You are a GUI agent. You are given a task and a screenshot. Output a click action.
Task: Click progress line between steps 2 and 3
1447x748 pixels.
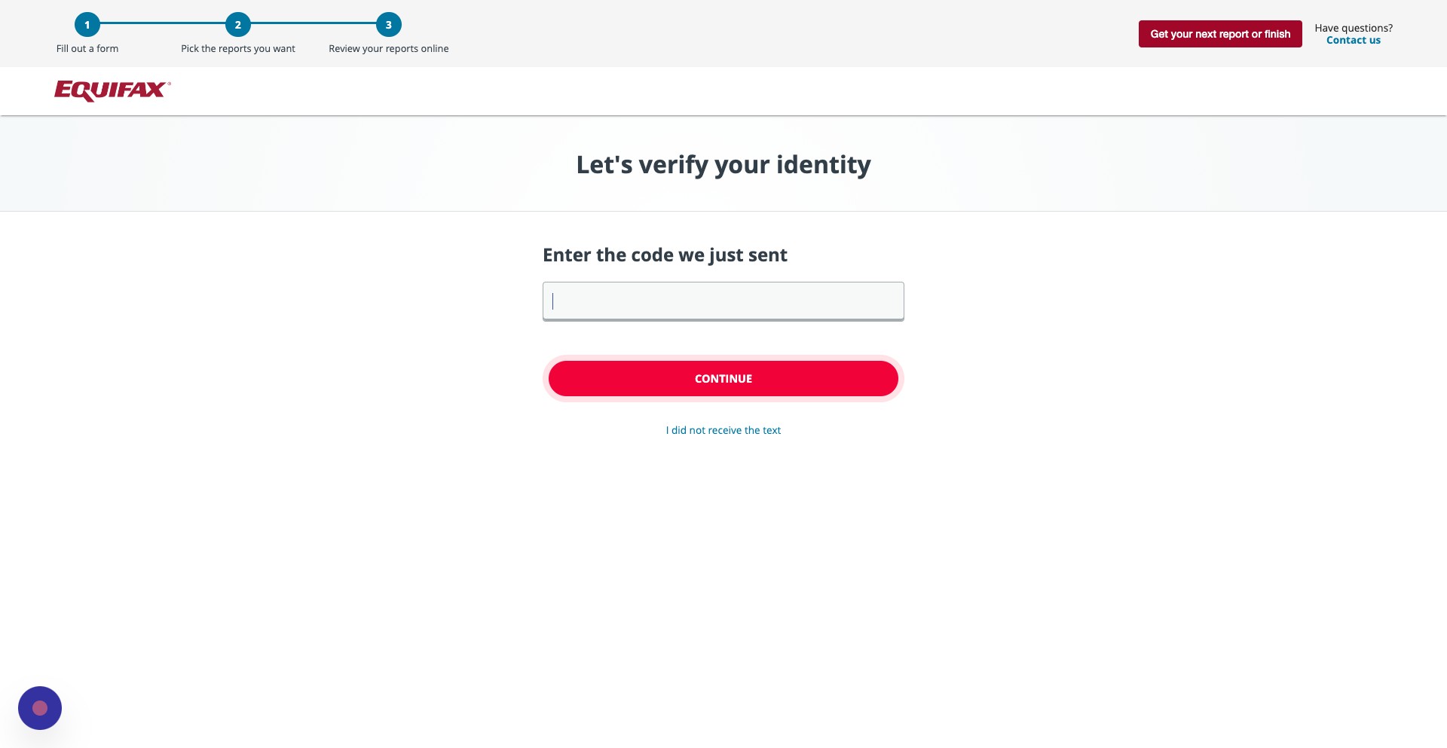314,24
